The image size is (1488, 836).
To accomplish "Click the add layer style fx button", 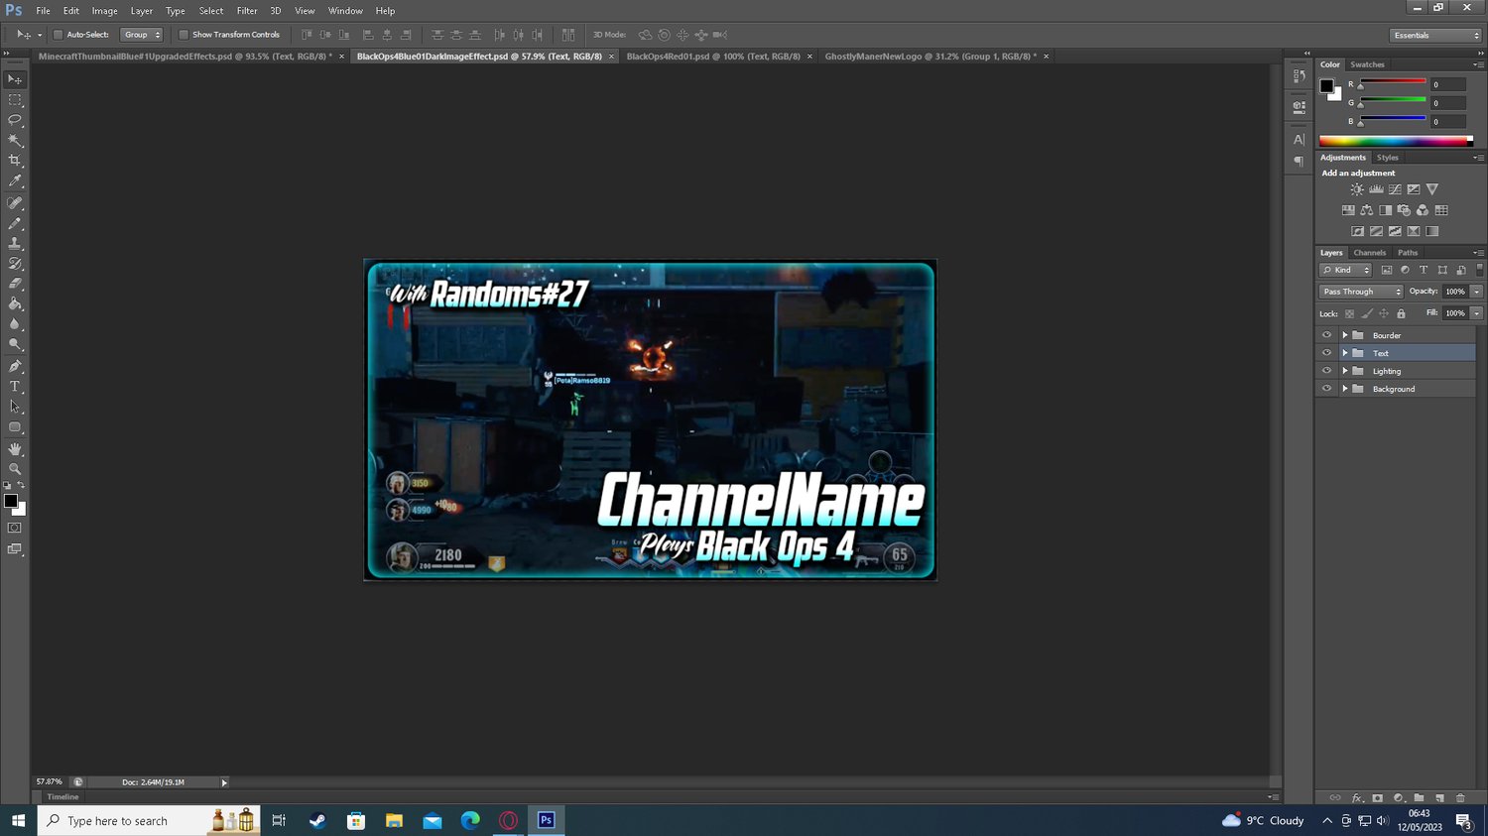I will [x=1357, y=798].
